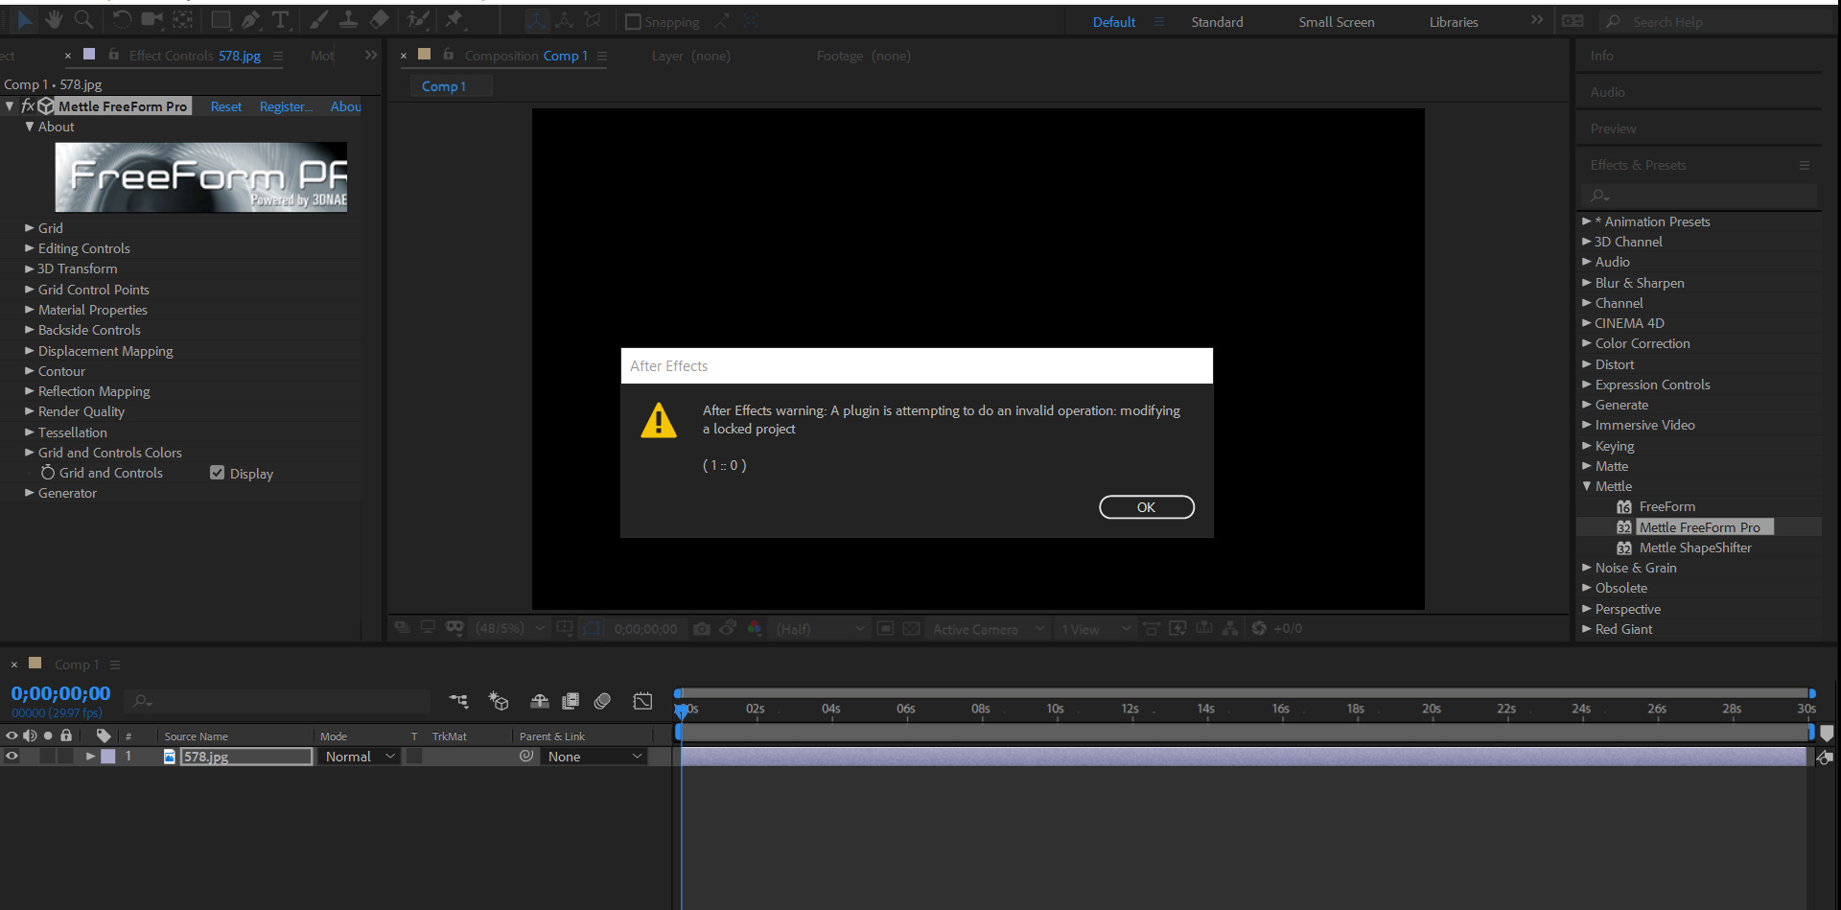The image size is (1841, 910).
Task: Select the Pen tool
Action: point(251,19)
